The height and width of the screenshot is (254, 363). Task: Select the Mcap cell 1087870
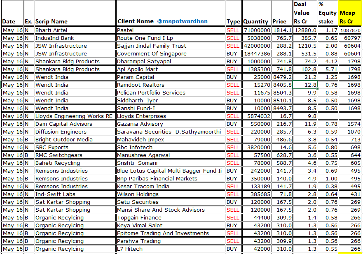tap(349, 30)
